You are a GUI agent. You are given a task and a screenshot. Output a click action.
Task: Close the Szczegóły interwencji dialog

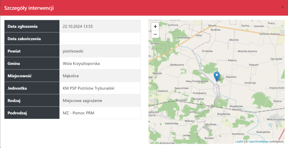[x=282, y=8]
